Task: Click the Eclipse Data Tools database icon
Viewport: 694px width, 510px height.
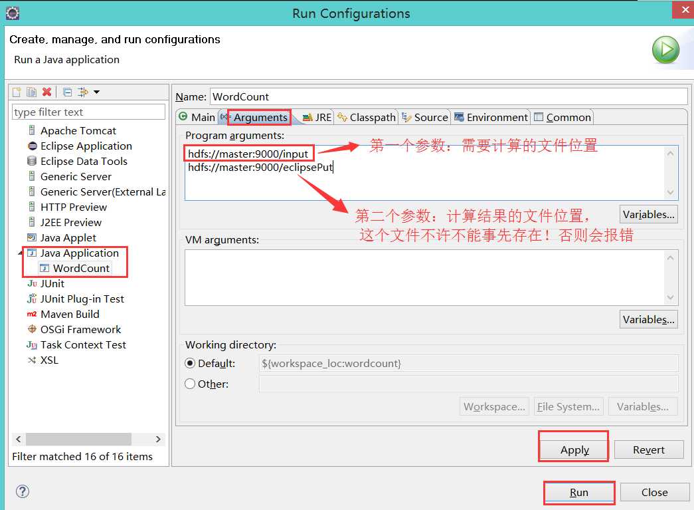Action: [x=32, y=161]
